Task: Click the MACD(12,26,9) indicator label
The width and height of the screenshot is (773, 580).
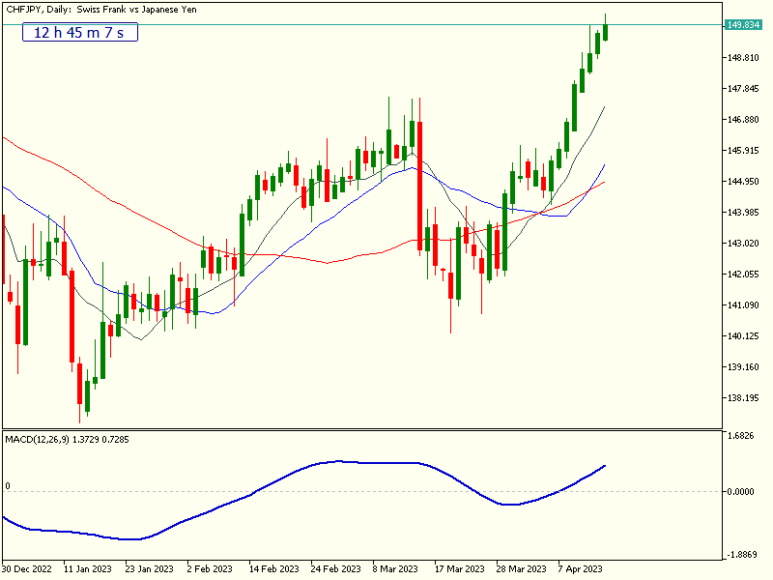Action: point(68,439)
